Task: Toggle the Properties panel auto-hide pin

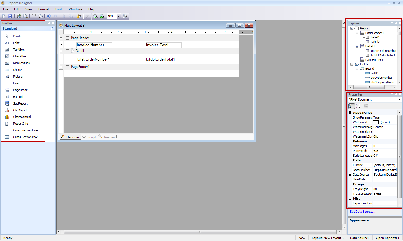Action: pos(396,94)
